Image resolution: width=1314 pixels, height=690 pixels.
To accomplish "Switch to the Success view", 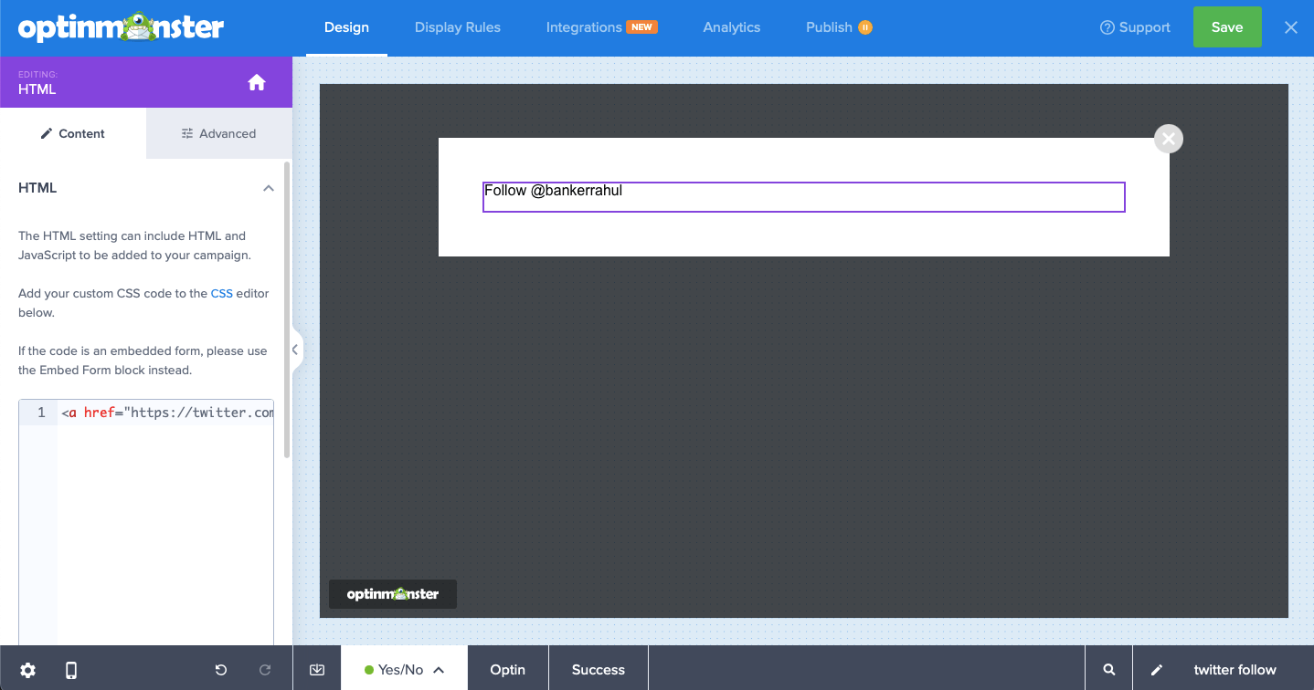I will pos(599,669).
